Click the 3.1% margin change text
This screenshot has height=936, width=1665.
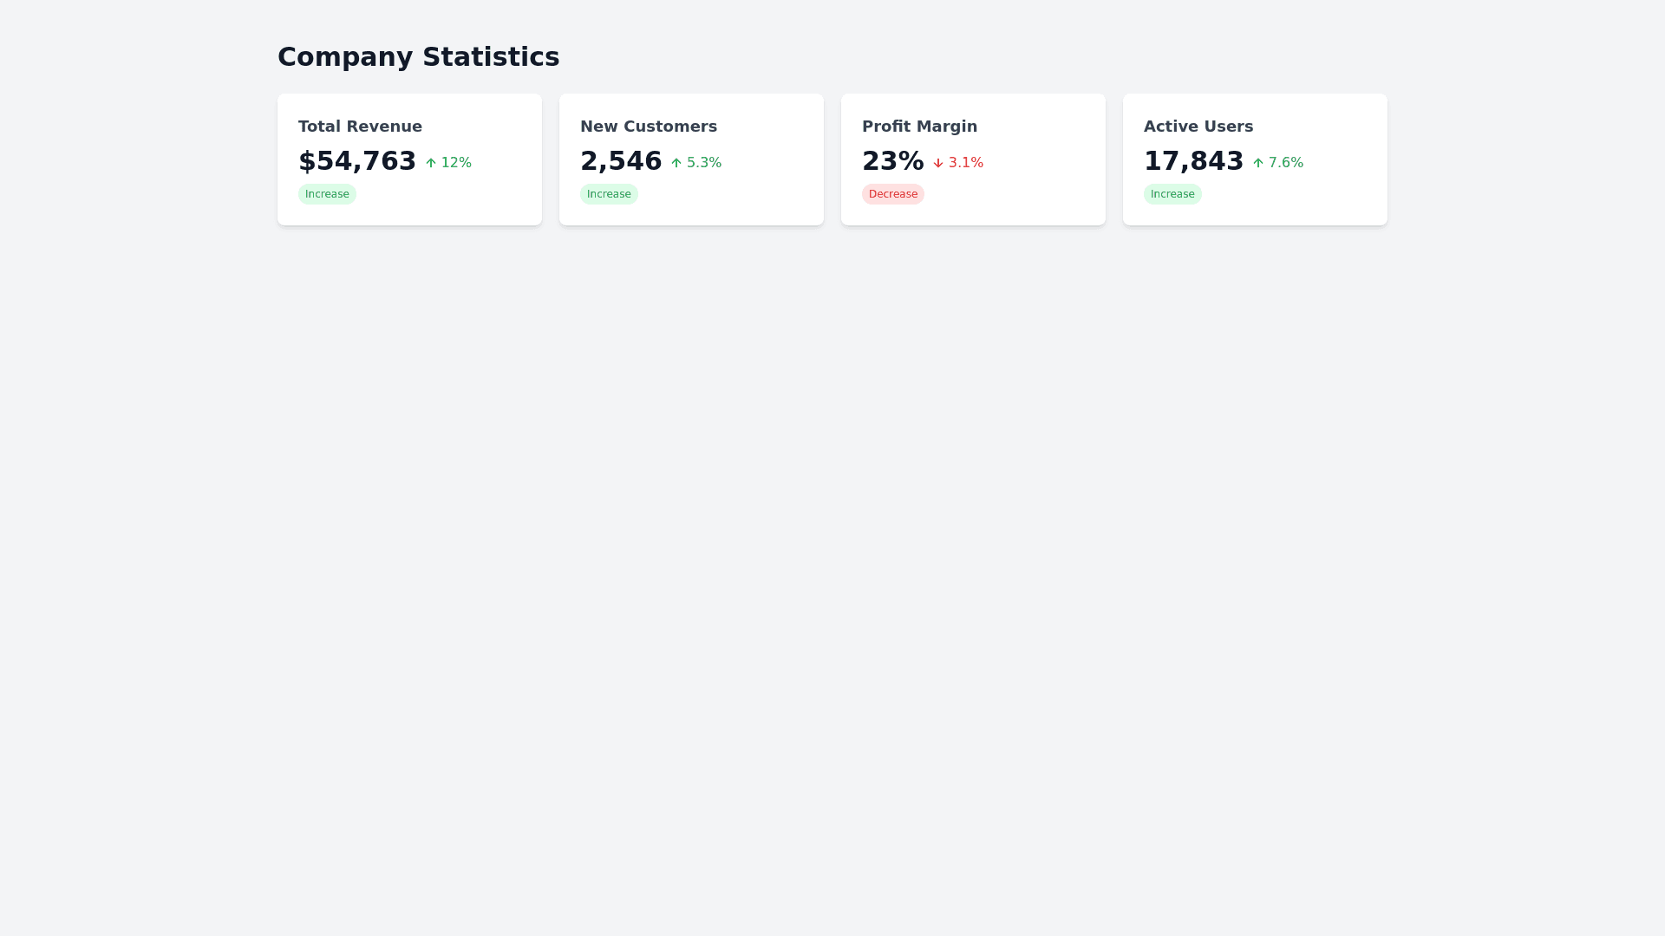tap(966, 163)
